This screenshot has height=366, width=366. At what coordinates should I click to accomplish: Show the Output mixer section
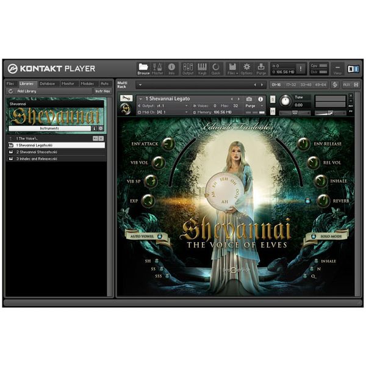click(x=188, y=68)
